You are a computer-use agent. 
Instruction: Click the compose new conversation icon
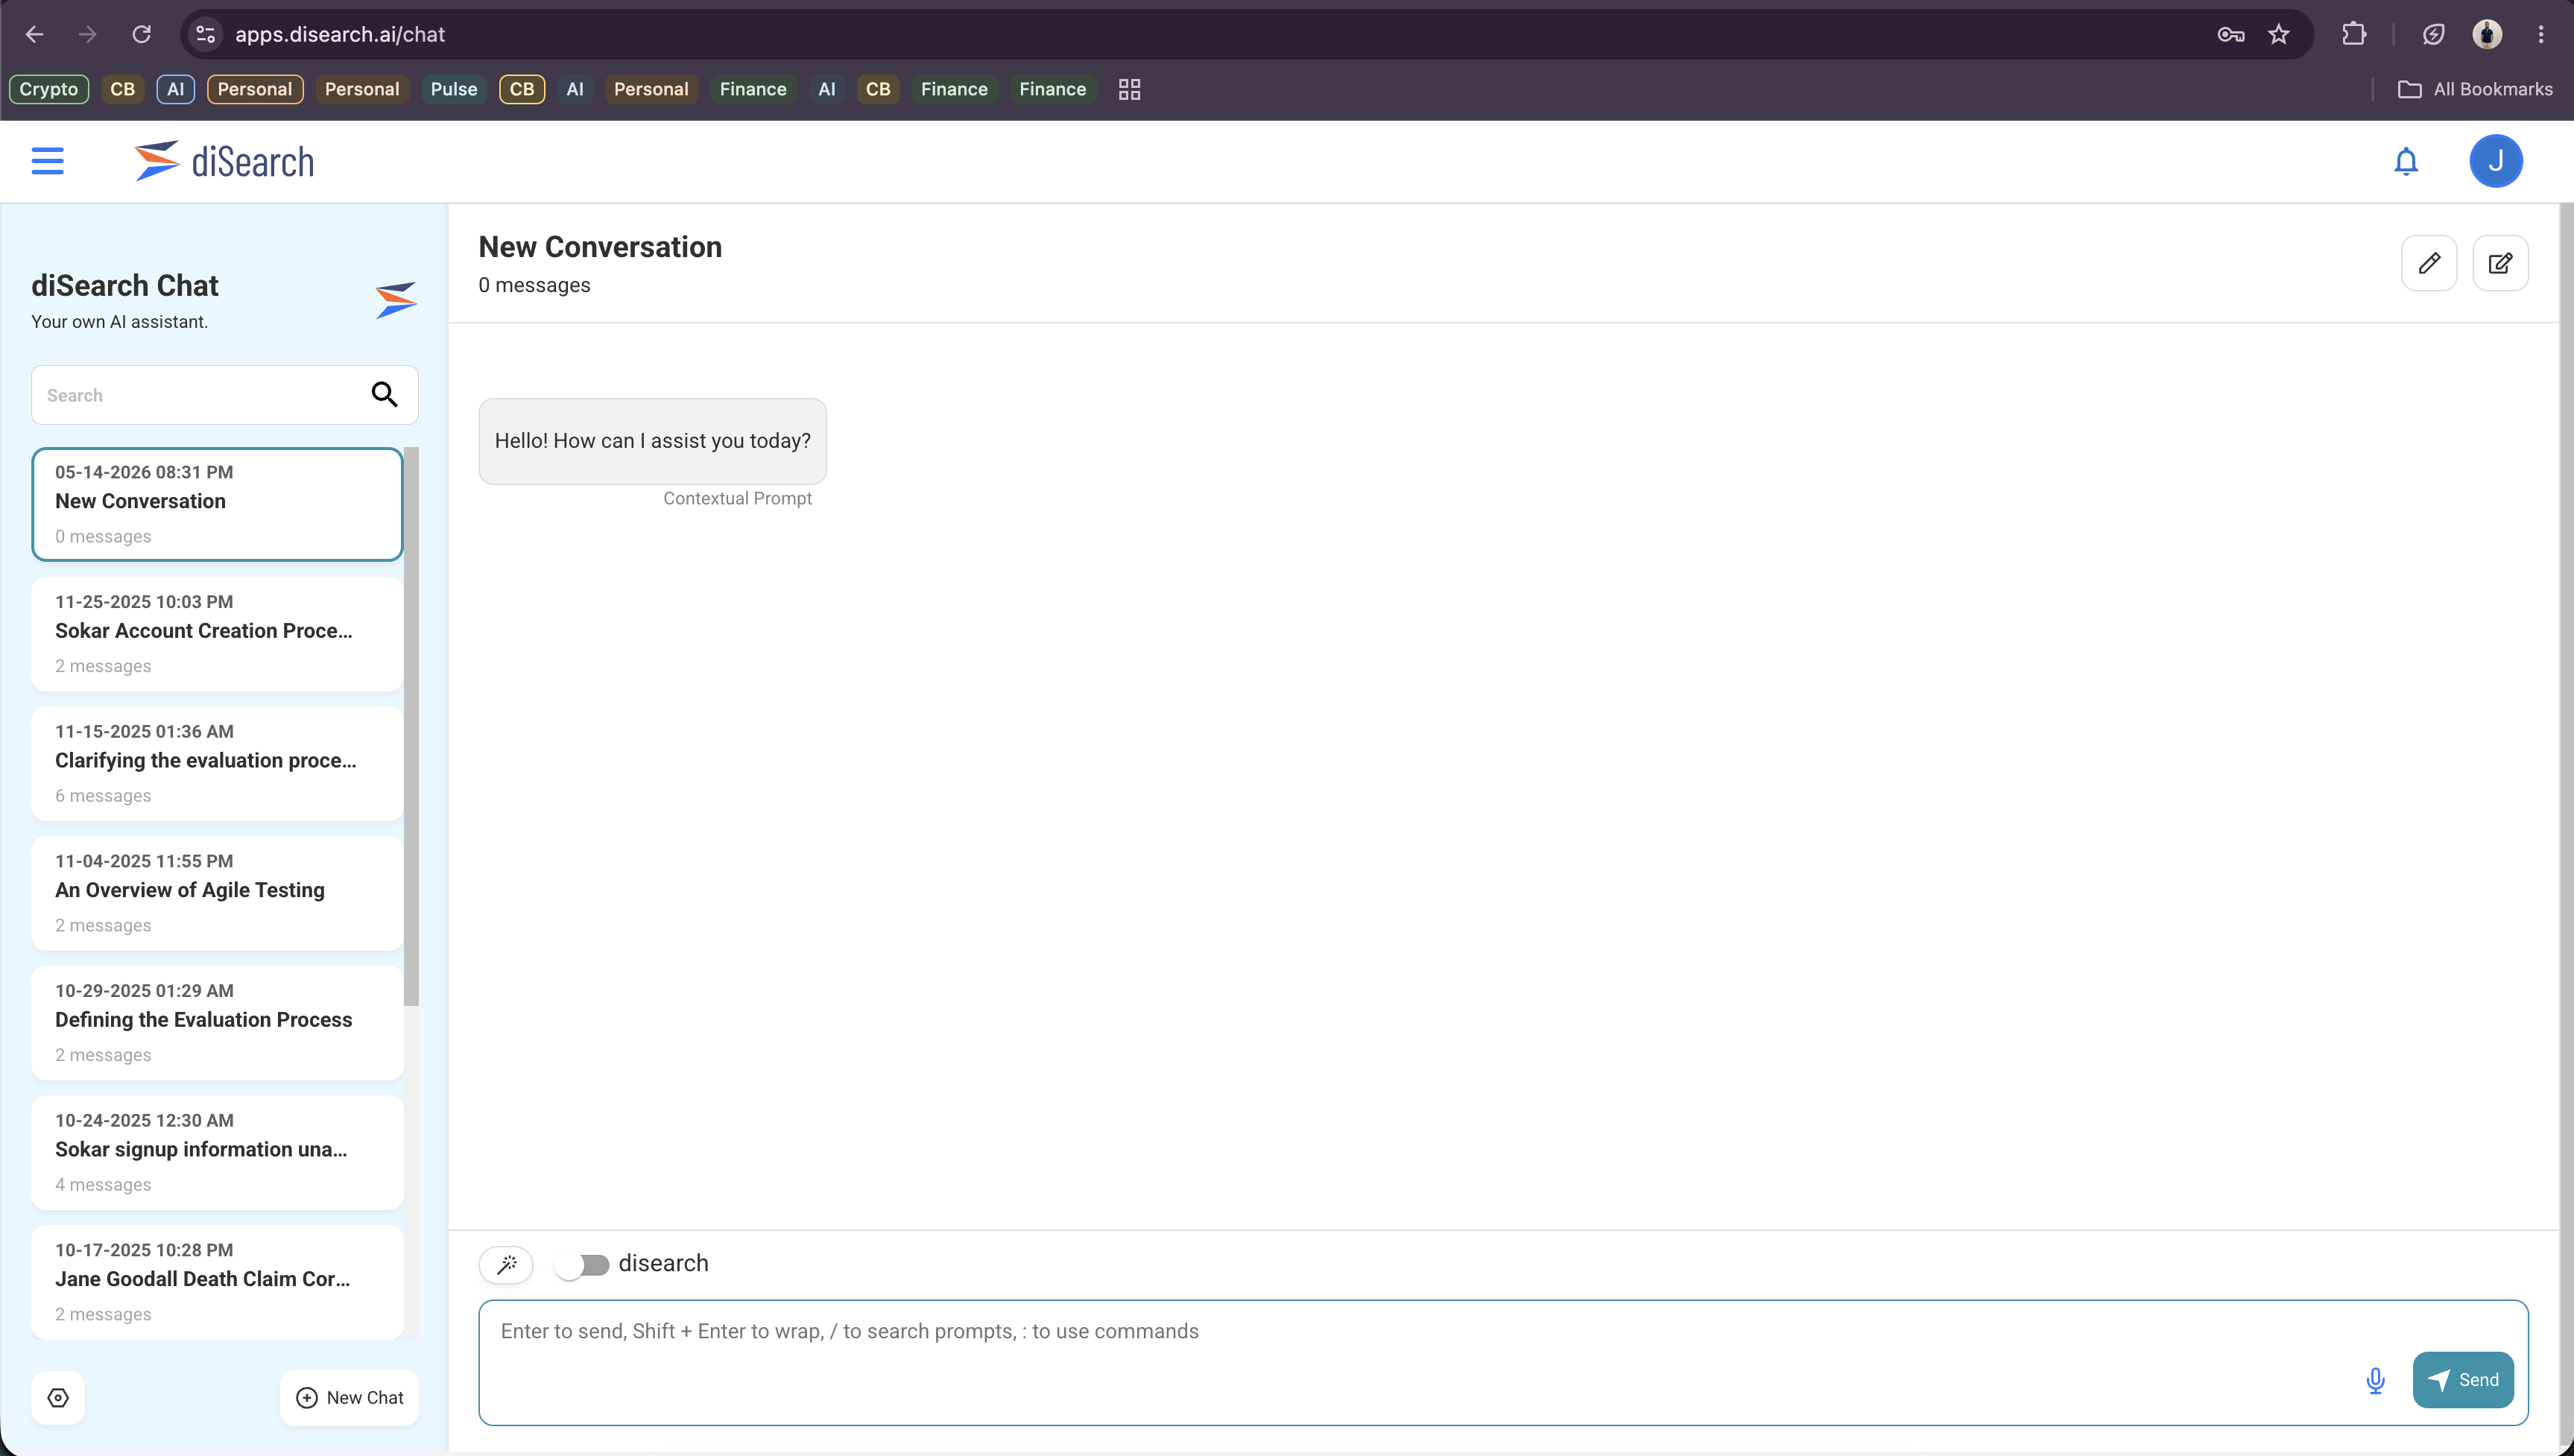pyautogui.click(x=2500, y=263)
